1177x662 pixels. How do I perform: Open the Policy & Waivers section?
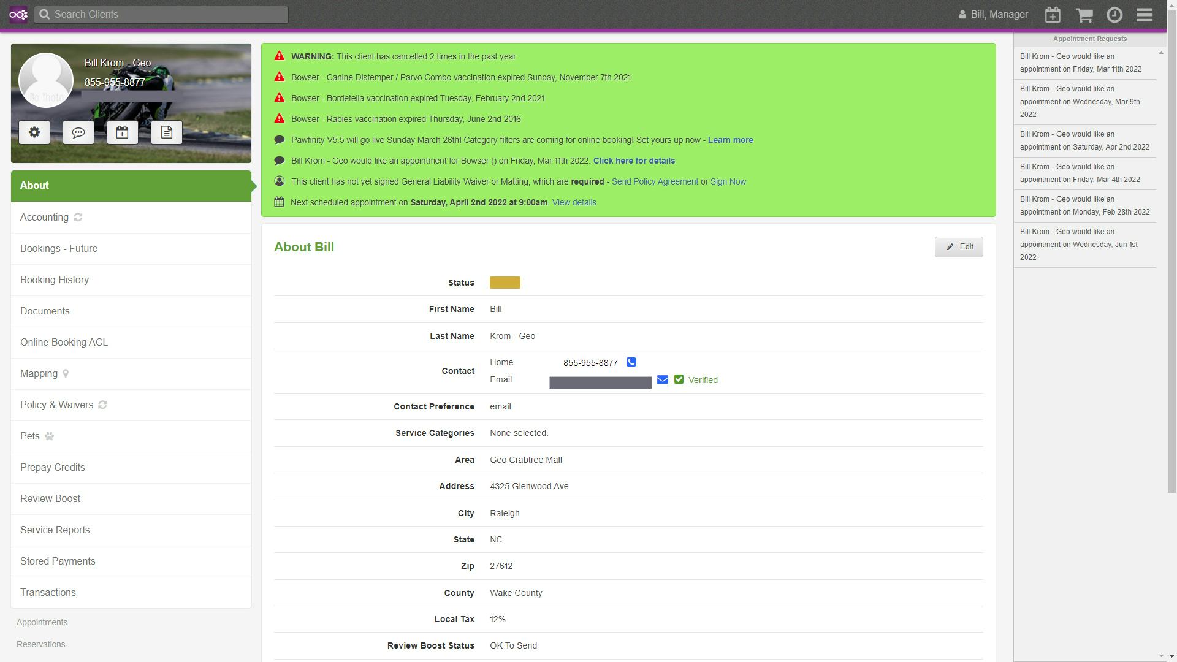coord(56,405)
